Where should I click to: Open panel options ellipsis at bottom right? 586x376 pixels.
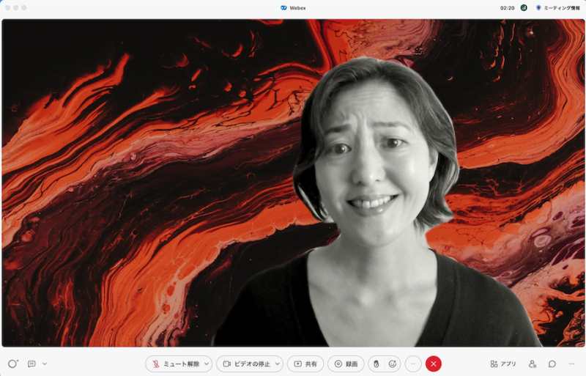pyautogui.click(x=571, y=364)
